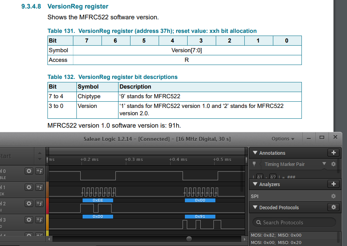Click the scroll right arrow under waveform
Image resolution: width=347 pixels, height=246 pixels.
pyautogui.click(x=244, y=239)
